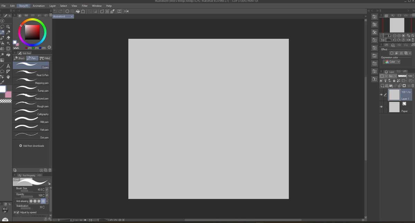Click the canvas horizontal scrollbar
The height and width of the screenshot is (223, 415).
243,220
